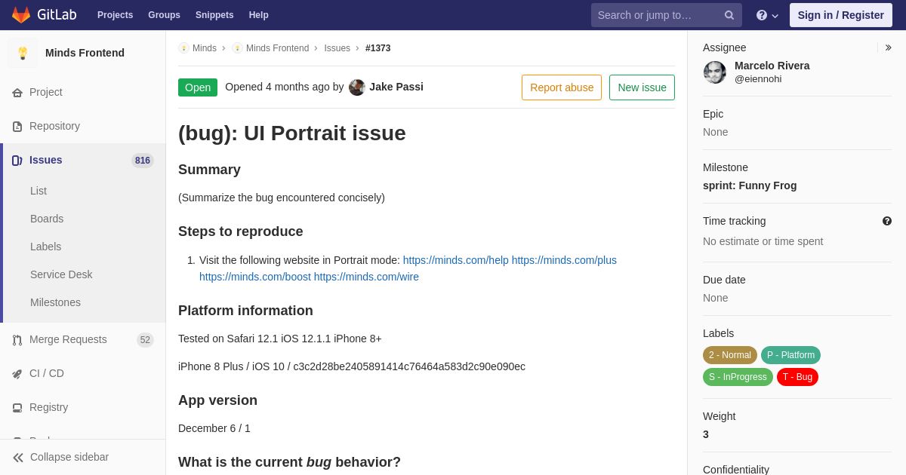The image size is (906, 475).
Task: Click the Minds Frontend lightbulb avatar
Action: point(23,53)
